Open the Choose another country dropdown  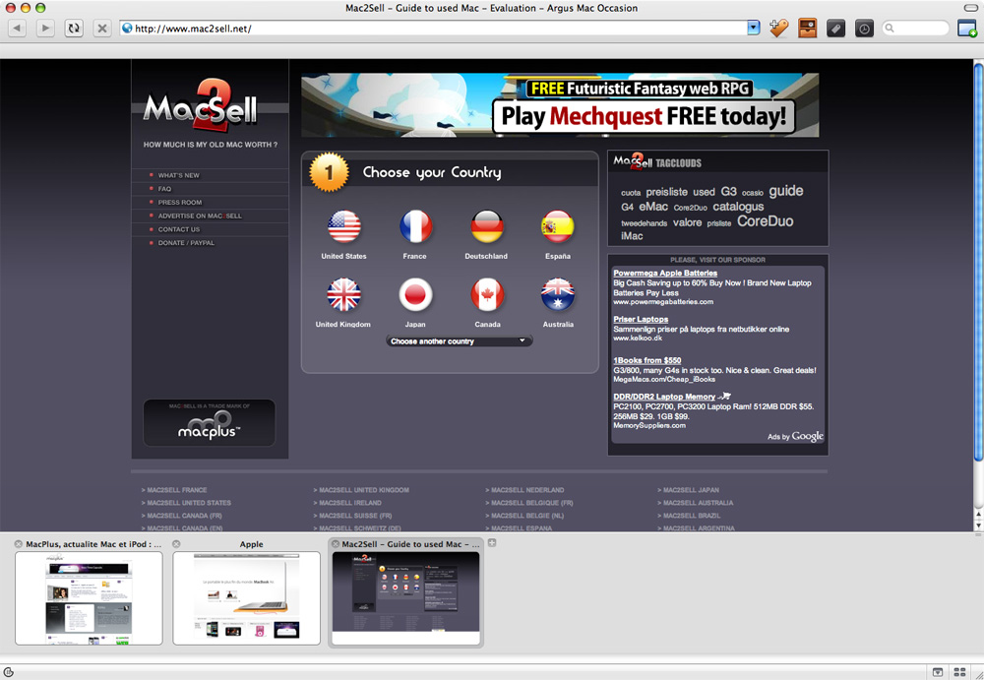[459, 340]
